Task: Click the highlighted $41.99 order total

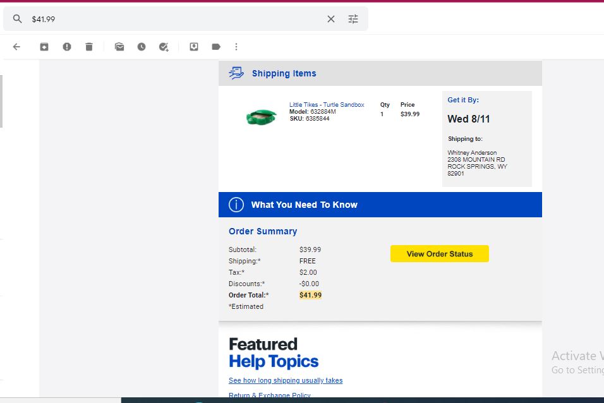Action: [310, 295]
